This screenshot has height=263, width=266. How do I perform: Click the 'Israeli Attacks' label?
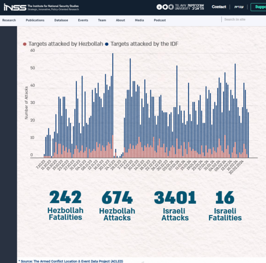click(175, 214)
